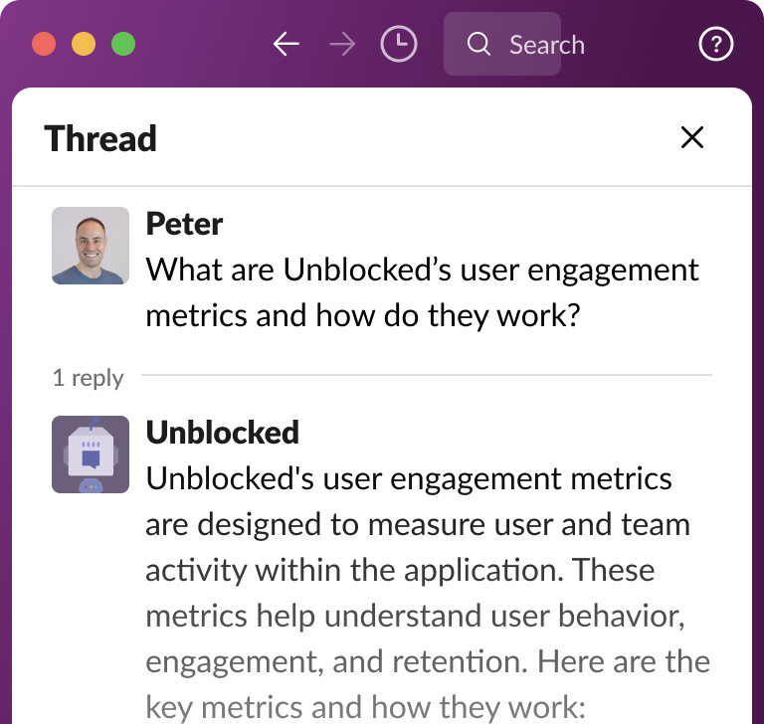
Task: Click the Peter sender name
Action: (x=184, y=224)
